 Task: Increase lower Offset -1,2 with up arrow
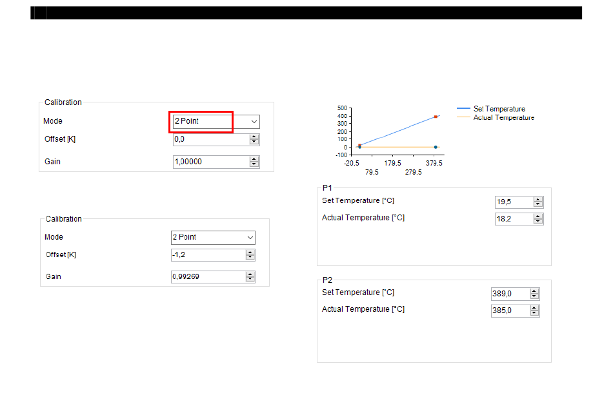pyautogui.click(x=250, y=252)
